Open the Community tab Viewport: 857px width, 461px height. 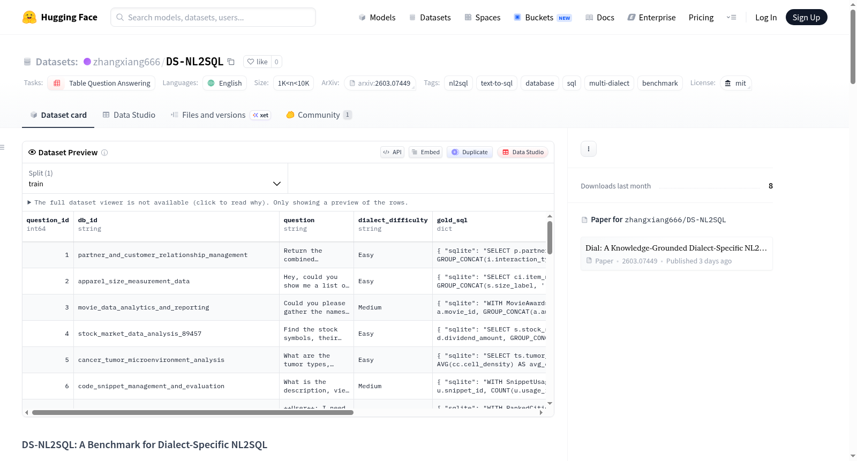[319, 115]
